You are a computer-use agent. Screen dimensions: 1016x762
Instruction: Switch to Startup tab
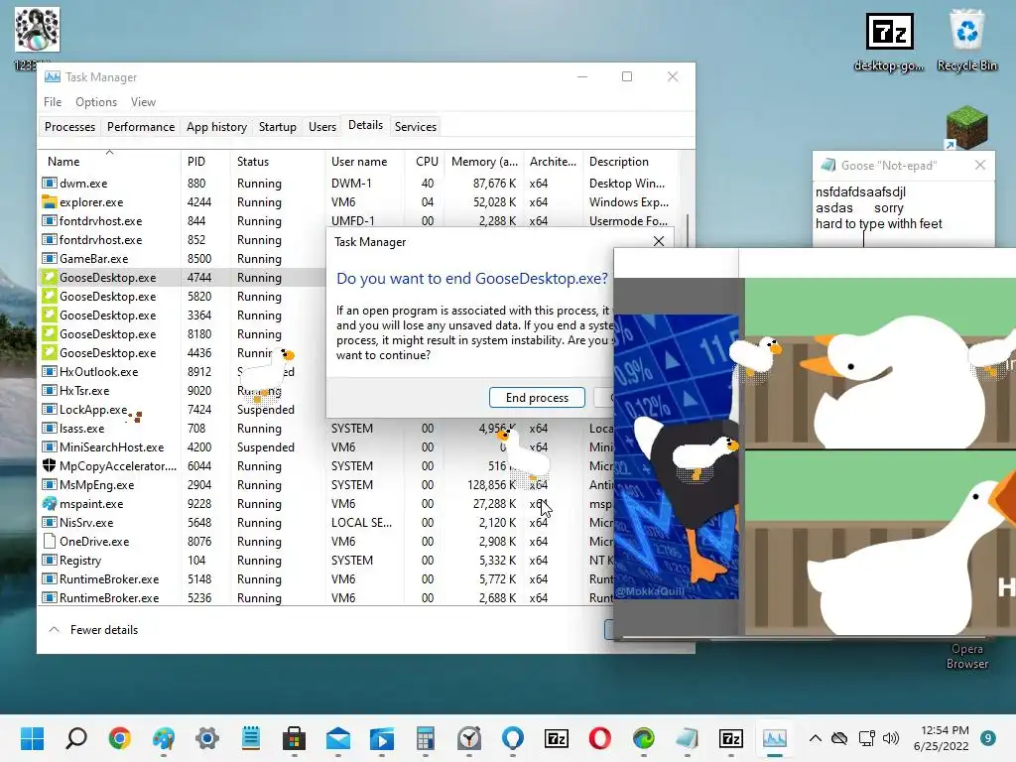tap(278, 127)
